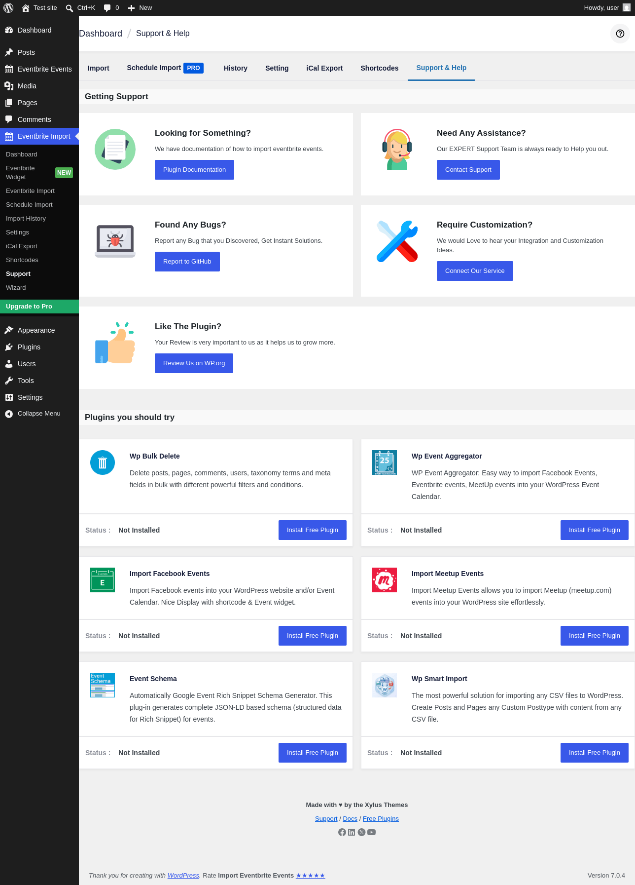This screenshot has height=885, width=635.
Task: Click the Wp Bulk Delete trash icon
Action: [x=103, y=462]
